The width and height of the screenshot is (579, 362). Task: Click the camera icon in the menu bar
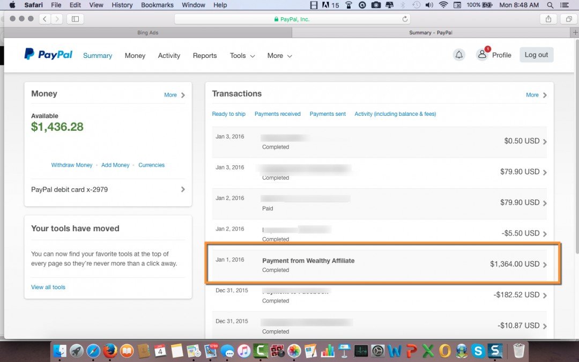point(376,5)
